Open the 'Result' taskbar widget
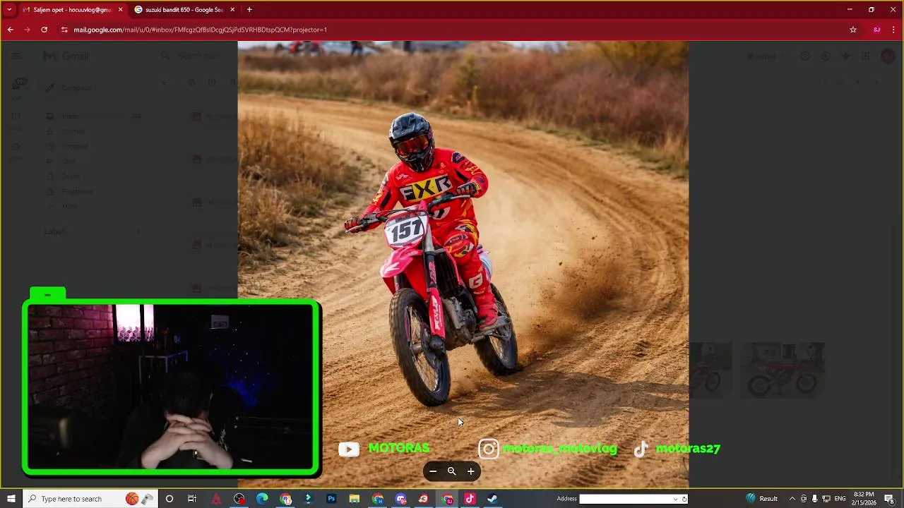The image size is (904, 508). 762,499
